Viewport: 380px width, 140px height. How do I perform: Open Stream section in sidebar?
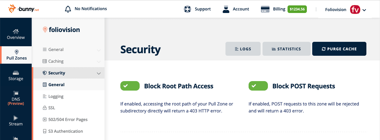tap(16, 121)
